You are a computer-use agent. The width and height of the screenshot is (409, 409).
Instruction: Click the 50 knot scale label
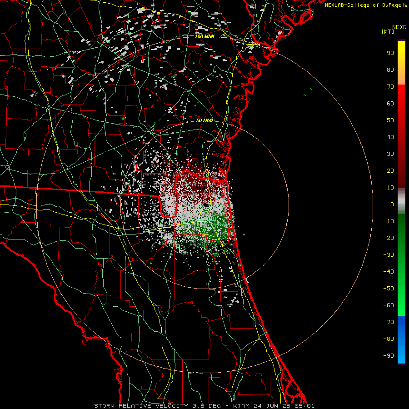tap(390, 120)
